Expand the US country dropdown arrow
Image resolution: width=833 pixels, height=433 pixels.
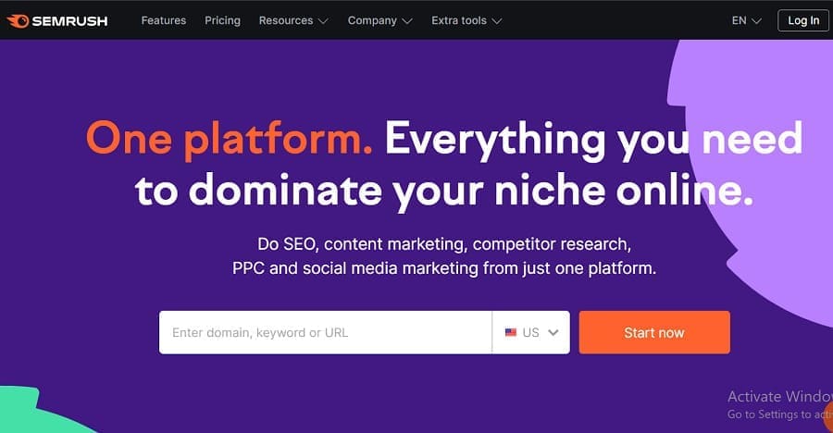tap(553, 332)
